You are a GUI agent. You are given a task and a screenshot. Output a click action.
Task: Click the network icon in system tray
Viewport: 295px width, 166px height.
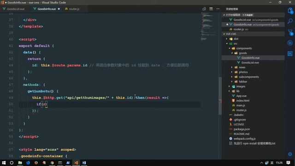pos(266,163)
